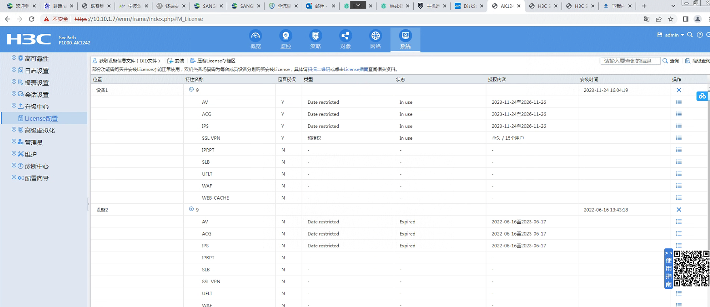The width and height of the screenshot is (710, 307).
Task: Go back to the previous page
Action: 8,19
